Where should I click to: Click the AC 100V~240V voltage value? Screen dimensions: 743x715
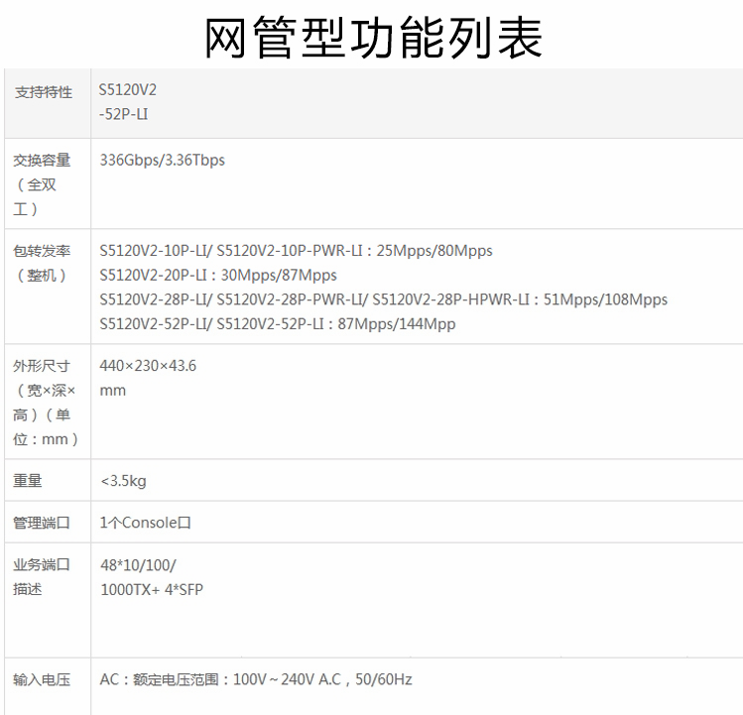pos(256,680)
